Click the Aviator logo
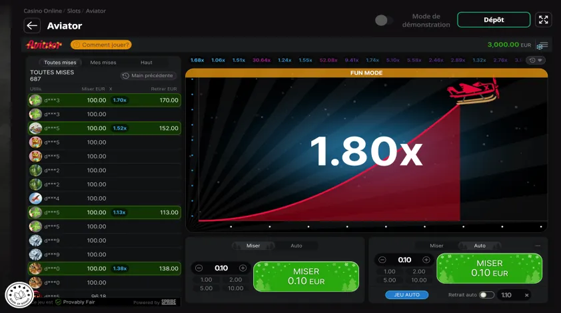The image size is (561, 313). coord(44,45)
